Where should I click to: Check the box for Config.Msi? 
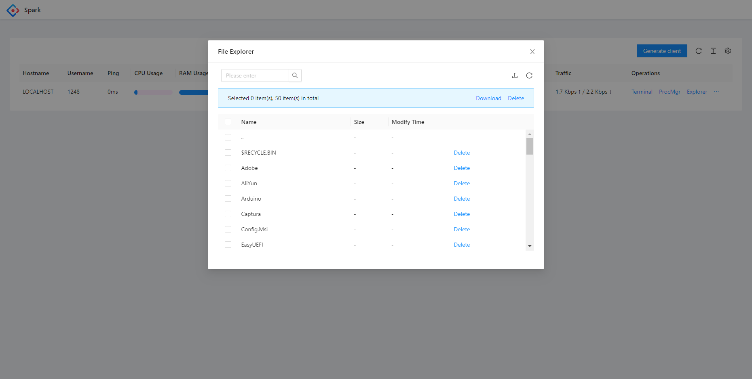pyautogui.click(x=228, y=229)
